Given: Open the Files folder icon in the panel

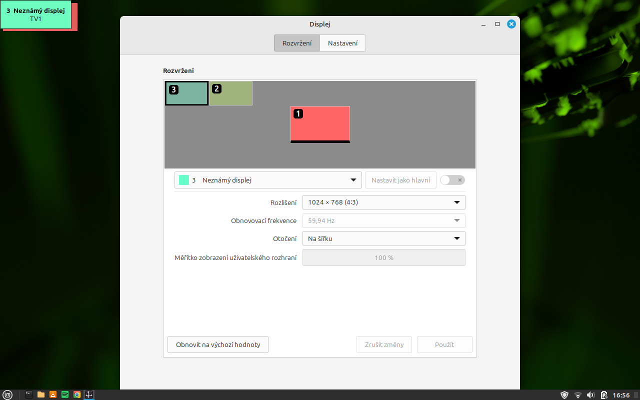Looking at the screenshot, I should [x=41, y=394].
